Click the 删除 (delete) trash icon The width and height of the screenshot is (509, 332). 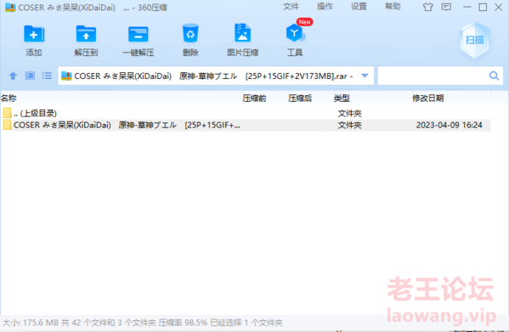point(190,33)
